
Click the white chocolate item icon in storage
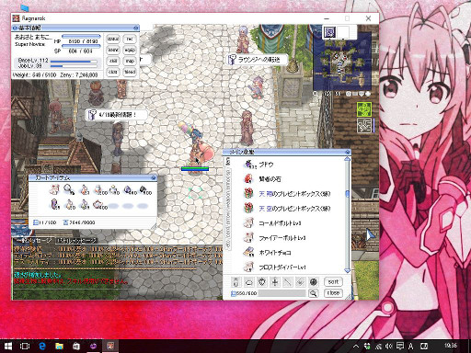(248, 252)
